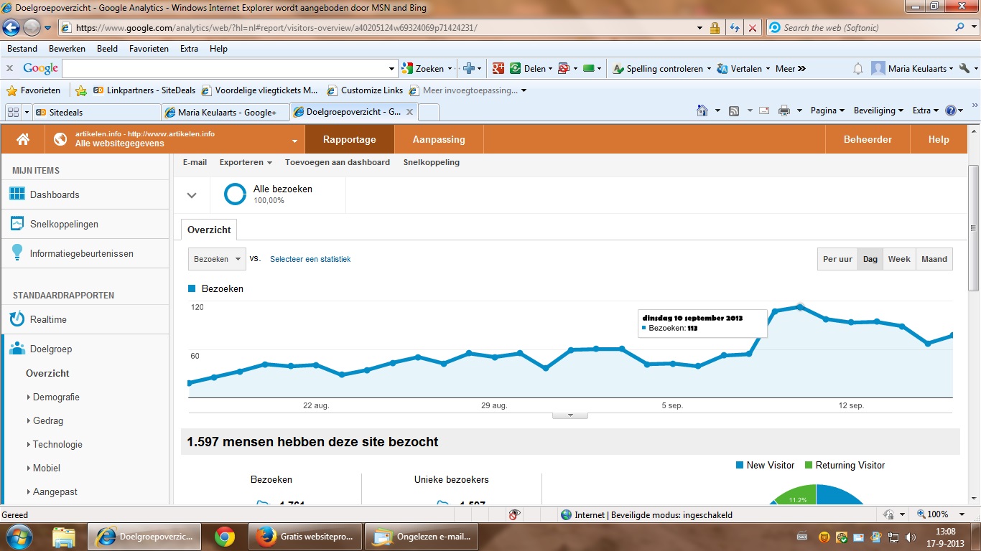Image resolution: width=981 pixels, height=551 pixels.
Task: Expand the Technologie submenu
Action: click(x=55, y=444)
